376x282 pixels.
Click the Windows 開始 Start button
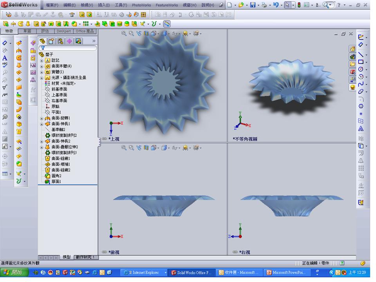[x=14, y=273]
